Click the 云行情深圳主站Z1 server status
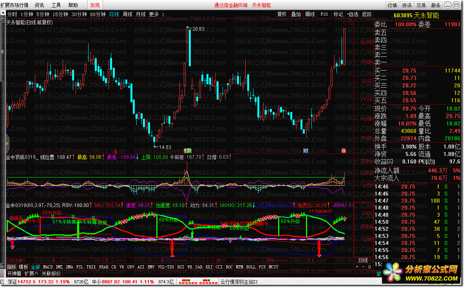This screenshot has height=288, width=465. tap(239, 282)
